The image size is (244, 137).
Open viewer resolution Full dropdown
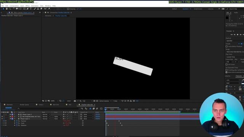87,101
